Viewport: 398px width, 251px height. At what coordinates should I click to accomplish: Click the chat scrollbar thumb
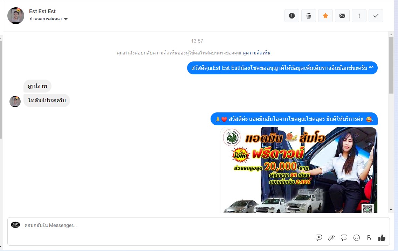click(391, 65)
